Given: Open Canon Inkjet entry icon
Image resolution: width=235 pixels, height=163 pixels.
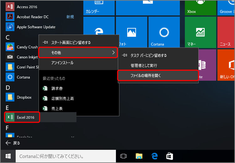Looking at the screenshot, I should (10, 57).
